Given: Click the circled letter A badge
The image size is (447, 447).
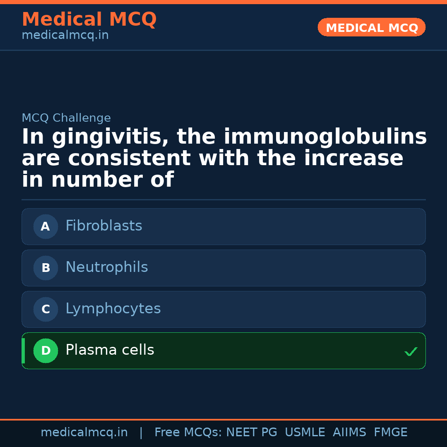Looking at the screenshot, I should pyautogui.click(x=46, y=226).
